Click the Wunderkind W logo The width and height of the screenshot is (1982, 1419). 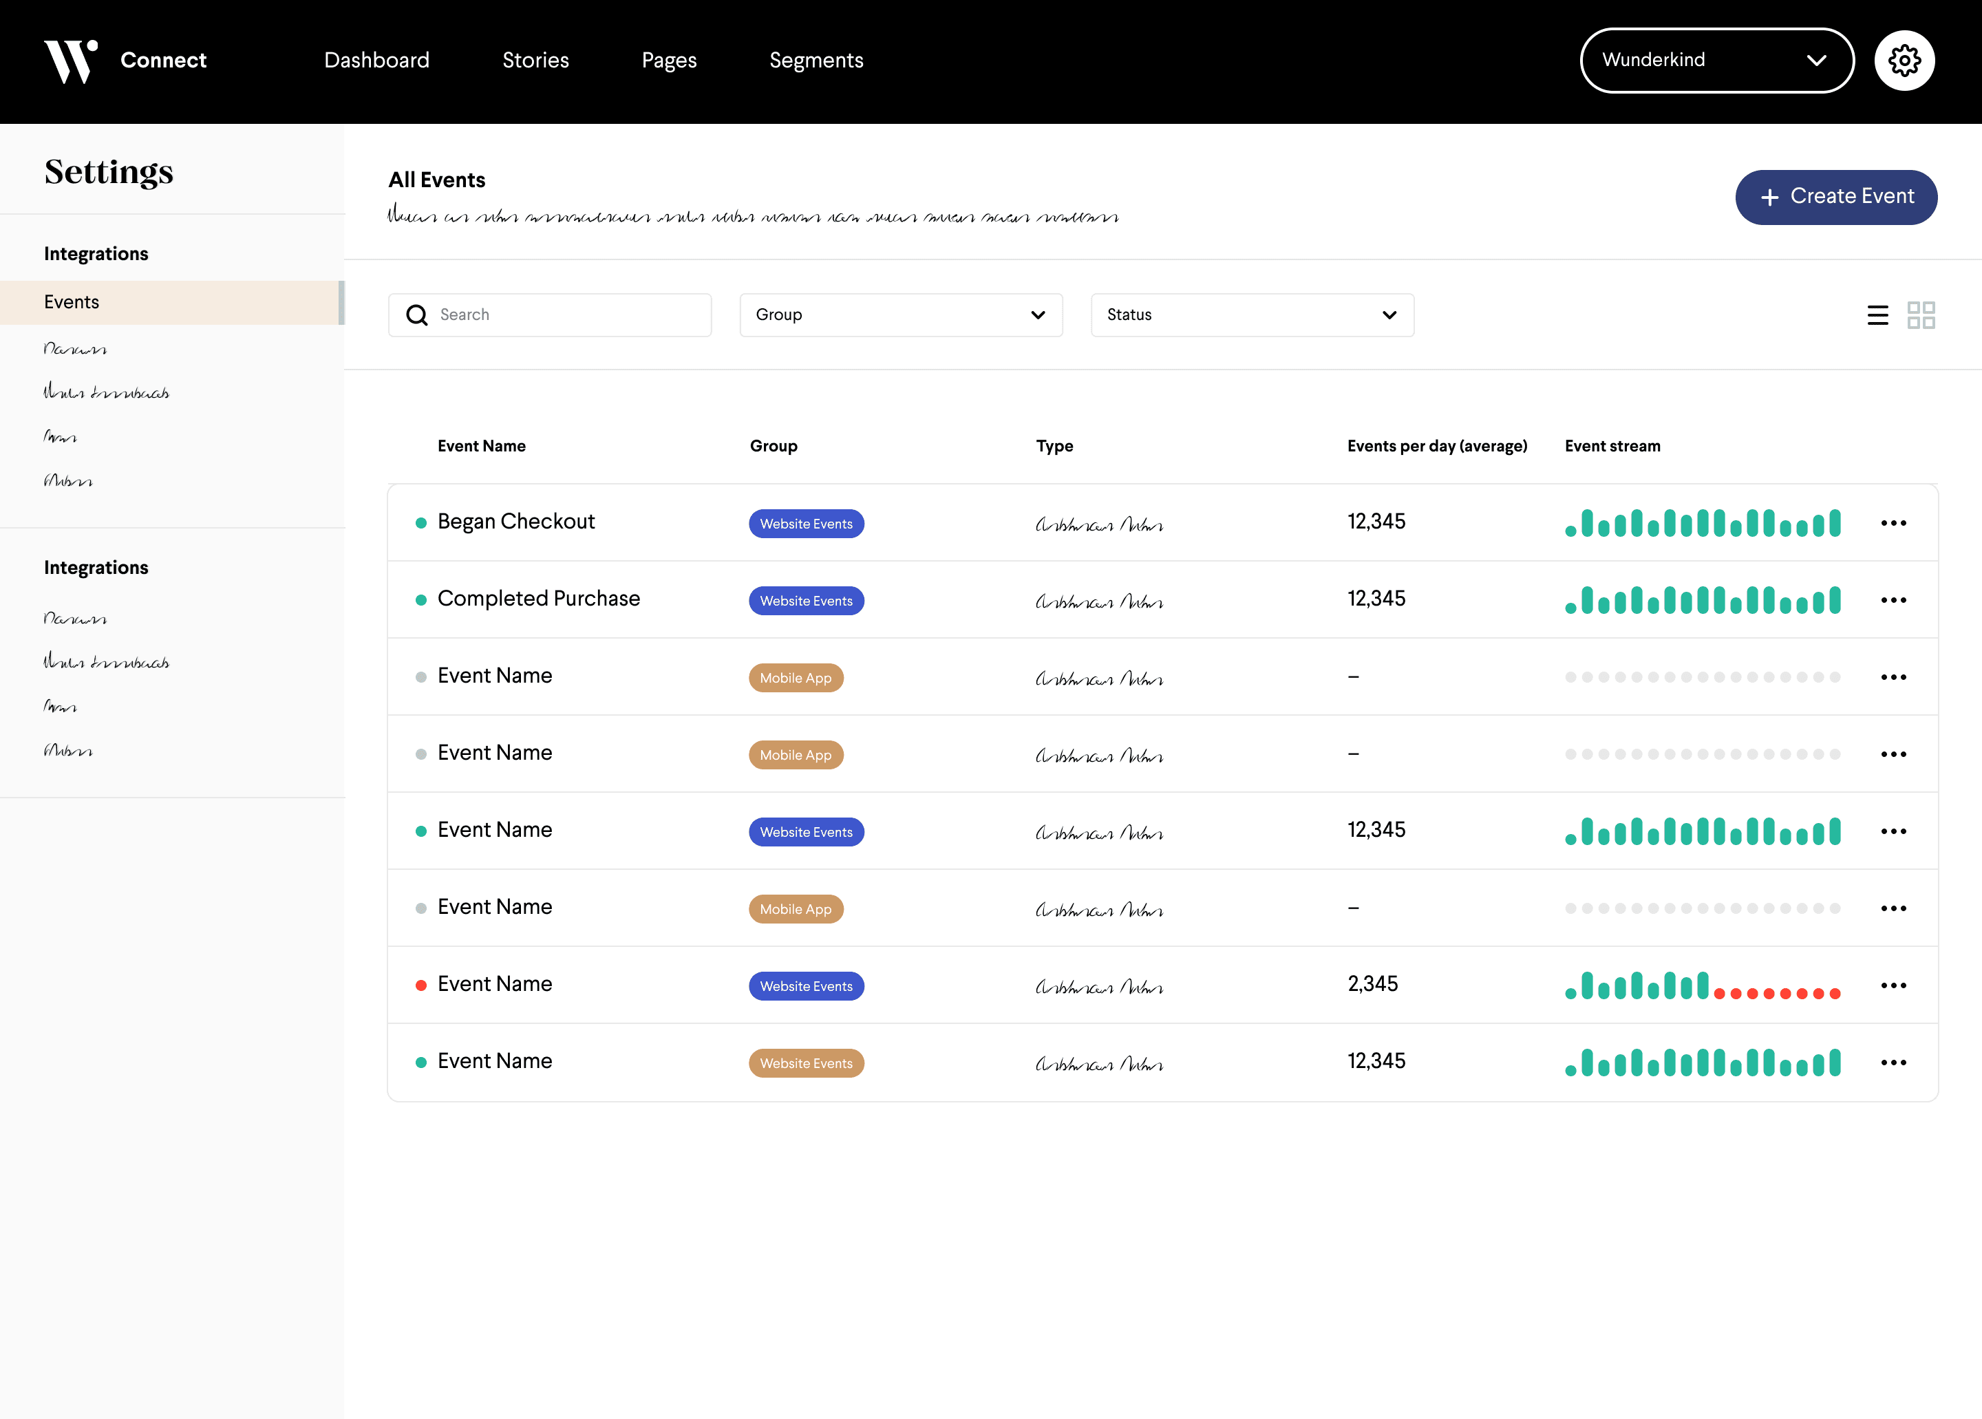(x=70, y=61)
